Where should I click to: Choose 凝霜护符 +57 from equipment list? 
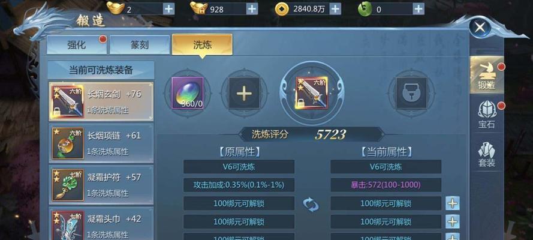(x=101, y=185)
